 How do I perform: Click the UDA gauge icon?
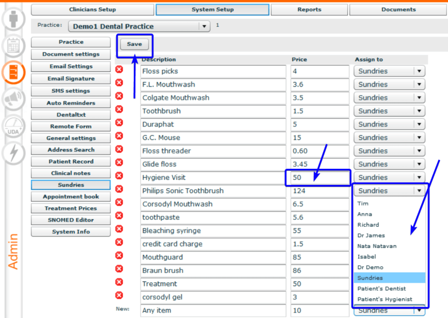[14, 127]
